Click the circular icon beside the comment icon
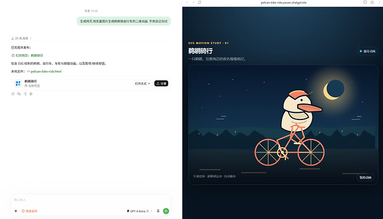 click(372, 2)
